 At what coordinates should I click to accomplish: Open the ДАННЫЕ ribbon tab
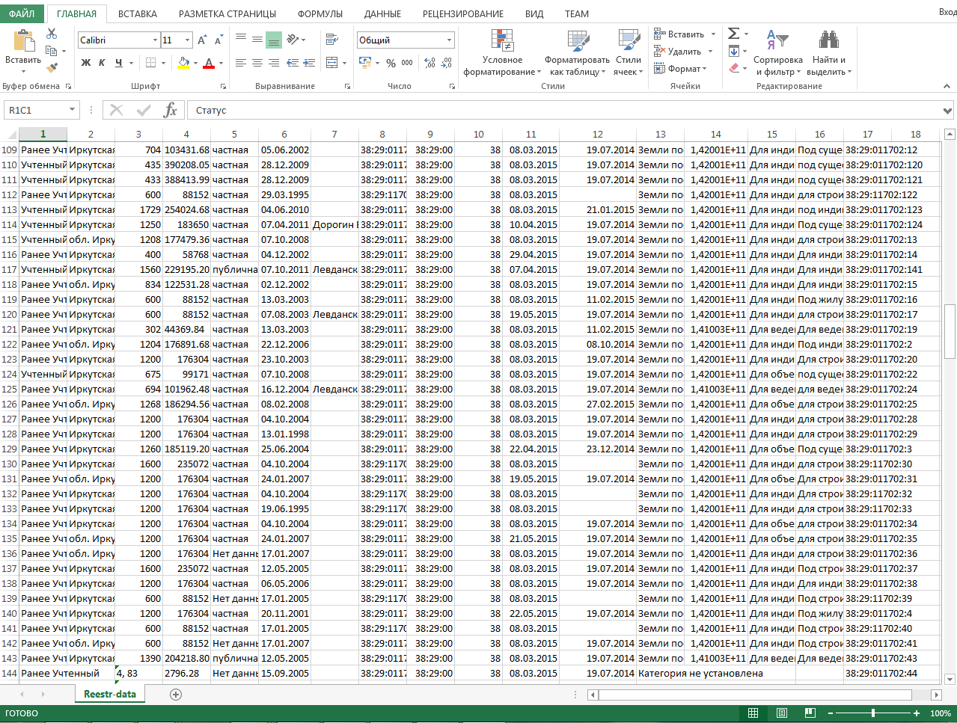[382, 13]
